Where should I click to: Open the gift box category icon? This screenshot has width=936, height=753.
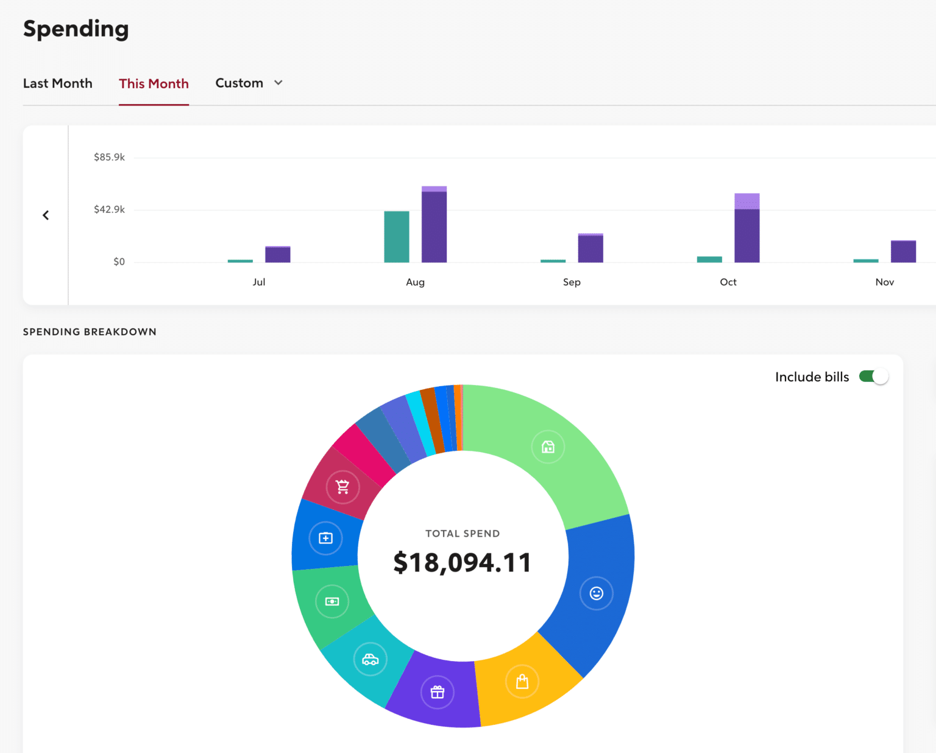[438, 693]
